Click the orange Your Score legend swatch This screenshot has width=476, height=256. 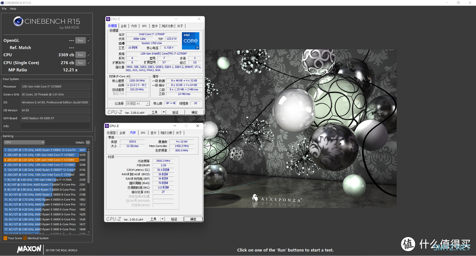point(5,238)
